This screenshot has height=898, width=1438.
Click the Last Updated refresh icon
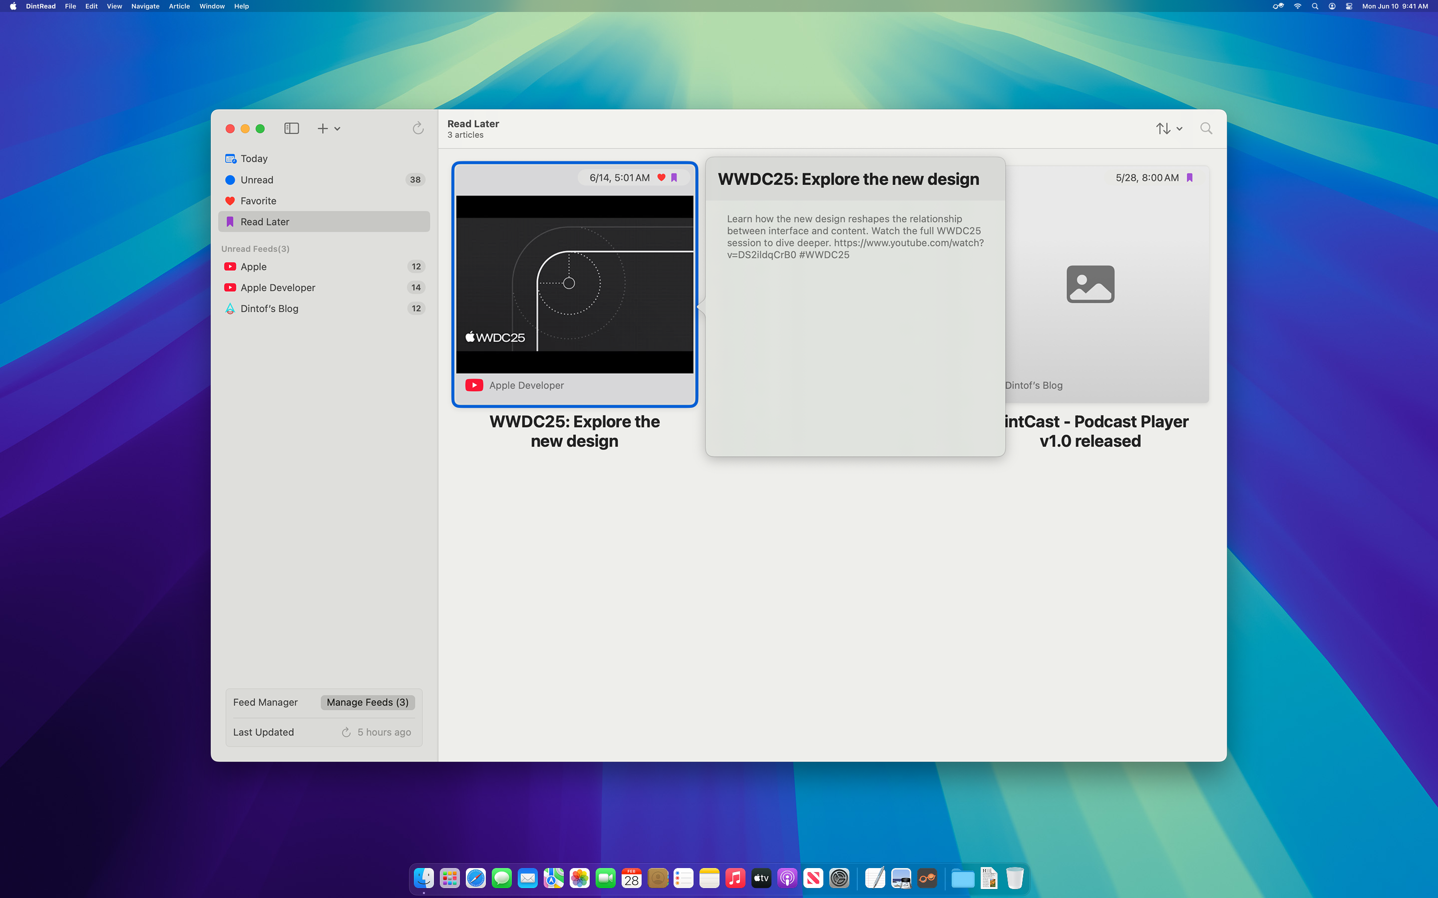point(347,732)
